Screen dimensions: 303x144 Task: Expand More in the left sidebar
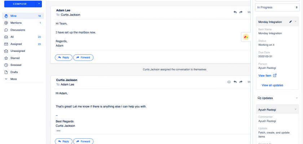point(13,79)
